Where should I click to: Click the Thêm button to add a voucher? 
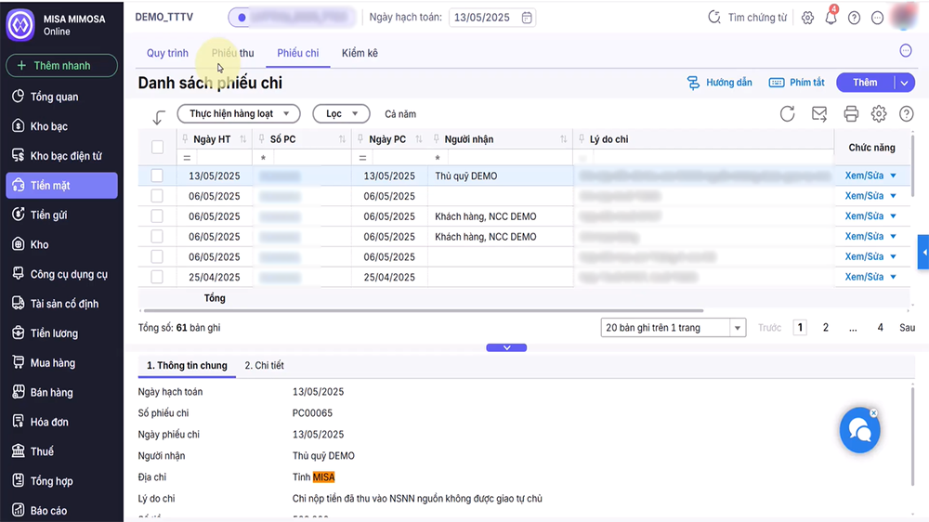[x=864, y=83]
